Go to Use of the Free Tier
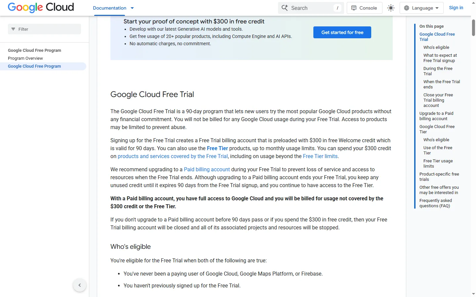476x297 pixels. tap(438, 150)
